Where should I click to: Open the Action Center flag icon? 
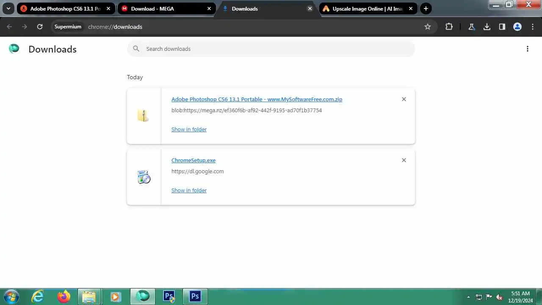(x=489, y=297)
